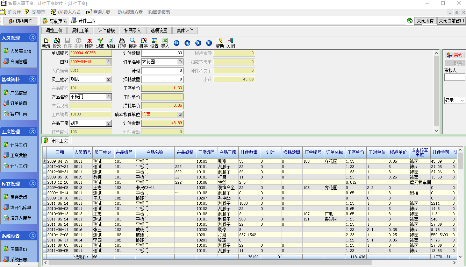Image resolution: width=466 pixels, height=267 pixels.
Task: Open the 日期 date picker dropdown
Action: pos(109,62)
